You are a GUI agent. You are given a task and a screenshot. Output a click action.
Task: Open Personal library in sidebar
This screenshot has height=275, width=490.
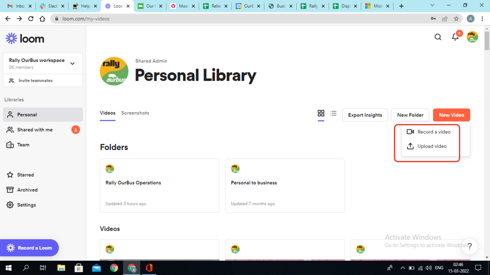tap(43, 115)
